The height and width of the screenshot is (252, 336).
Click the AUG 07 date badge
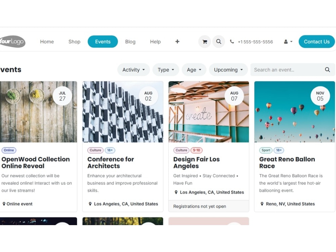pyautogui.click(x=234, y=96)
